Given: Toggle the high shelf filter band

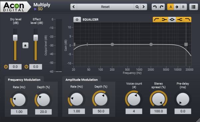Looking at the screenshot, I should [180, 20].
